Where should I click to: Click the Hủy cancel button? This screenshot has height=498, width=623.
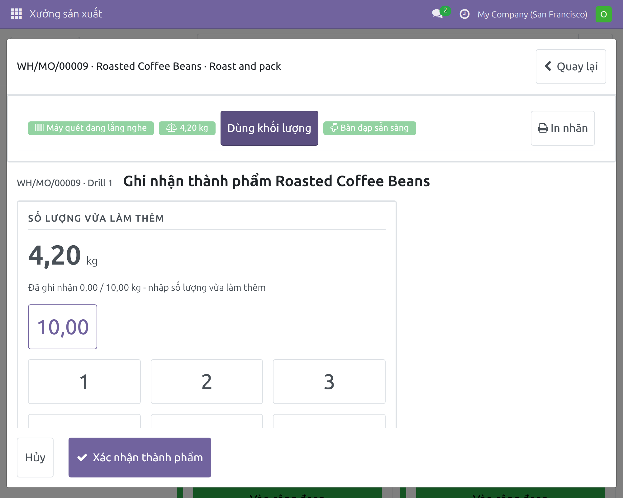35,458
